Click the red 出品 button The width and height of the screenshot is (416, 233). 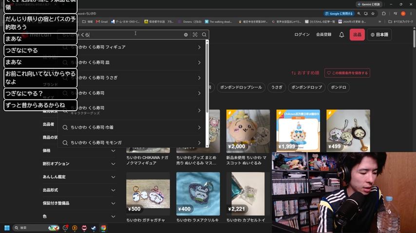[357, 34]
